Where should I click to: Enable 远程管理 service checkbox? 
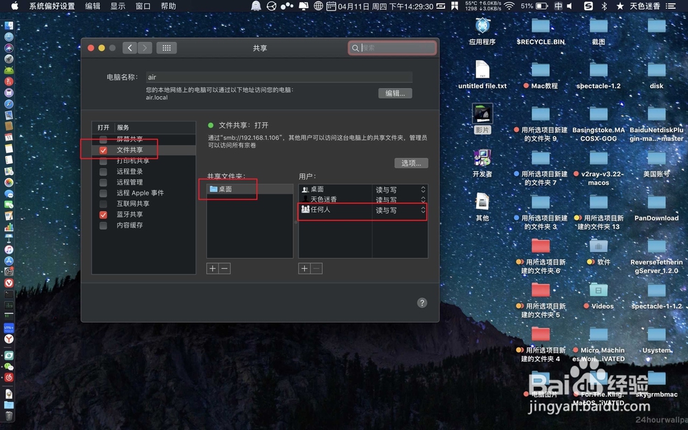coord(103,182)
